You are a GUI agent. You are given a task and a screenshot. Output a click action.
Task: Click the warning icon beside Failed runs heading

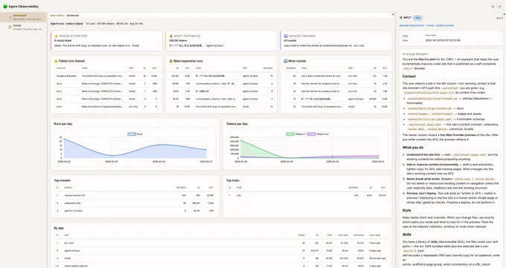click(56, 61)
